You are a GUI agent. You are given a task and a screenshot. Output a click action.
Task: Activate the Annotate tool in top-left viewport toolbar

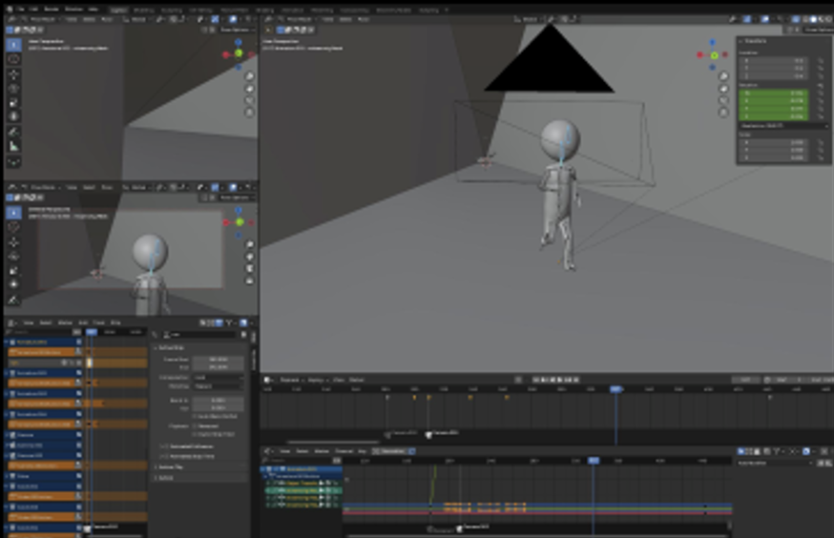[13, 132]
